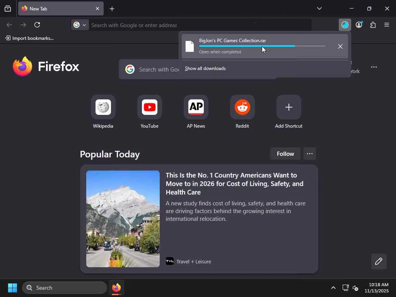This screenshot has height=297, width=396.
Task: Open the list all tabs chevron
Action: click(319, 9)
